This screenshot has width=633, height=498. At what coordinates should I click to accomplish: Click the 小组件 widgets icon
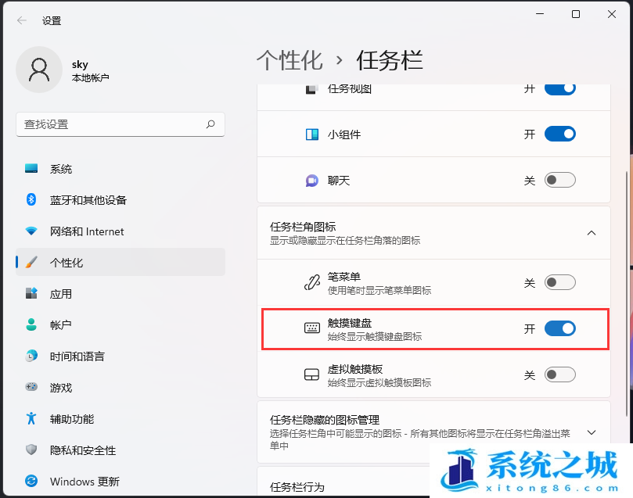click(311, 134)
